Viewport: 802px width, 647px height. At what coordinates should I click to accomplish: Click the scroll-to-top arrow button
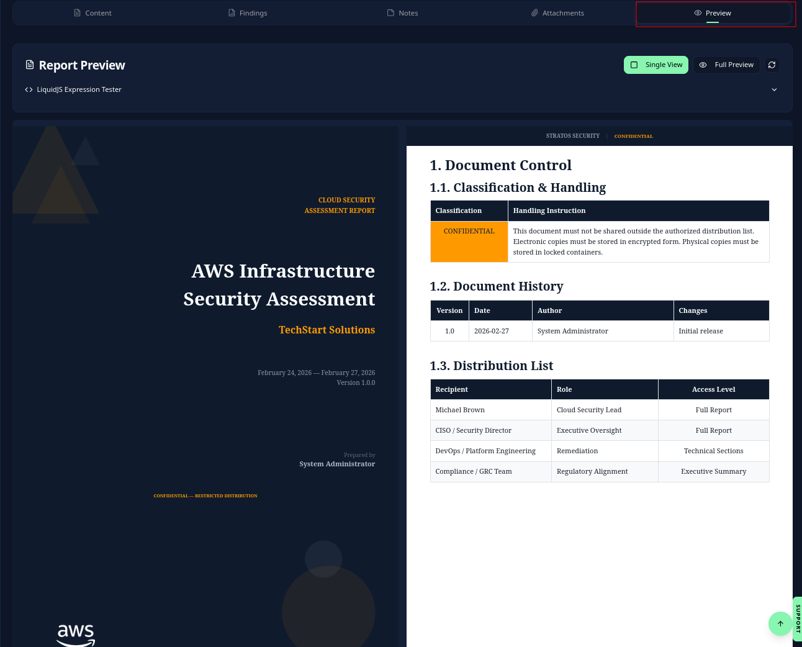point(780,623)
